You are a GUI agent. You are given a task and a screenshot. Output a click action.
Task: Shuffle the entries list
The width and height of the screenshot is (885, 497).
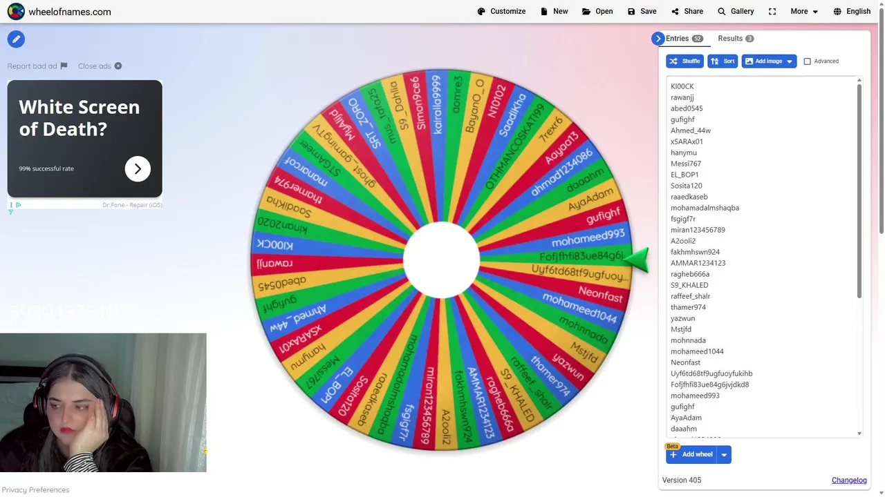pyautogui.click(x=684, y=61)
